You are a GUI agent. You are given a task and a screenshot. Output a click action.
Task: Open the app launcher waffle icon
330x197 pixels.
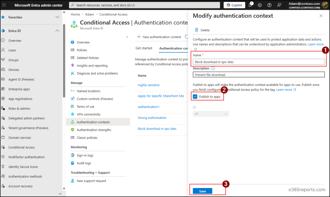pyautogui.click(x=4, y=5)
